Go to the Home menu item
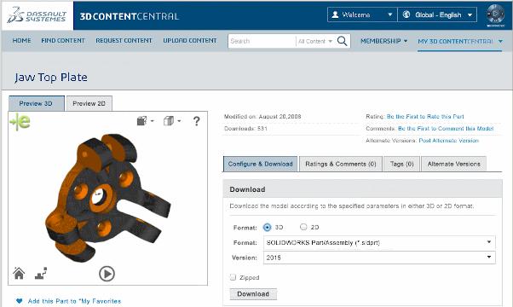Viewport: 513px width, 307px height. pos(21,41)
